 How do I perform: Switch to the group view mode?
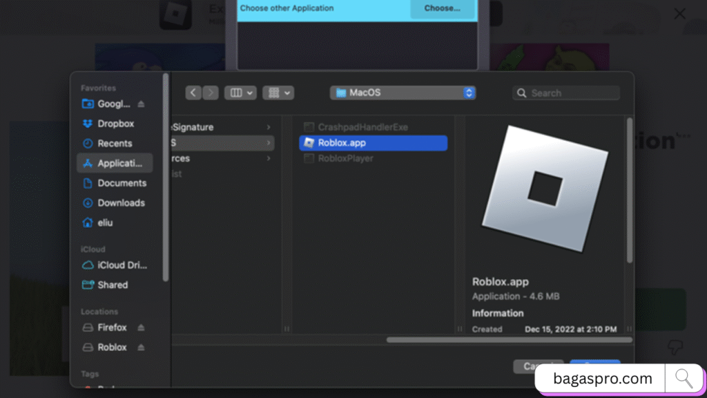pos(273,92)
